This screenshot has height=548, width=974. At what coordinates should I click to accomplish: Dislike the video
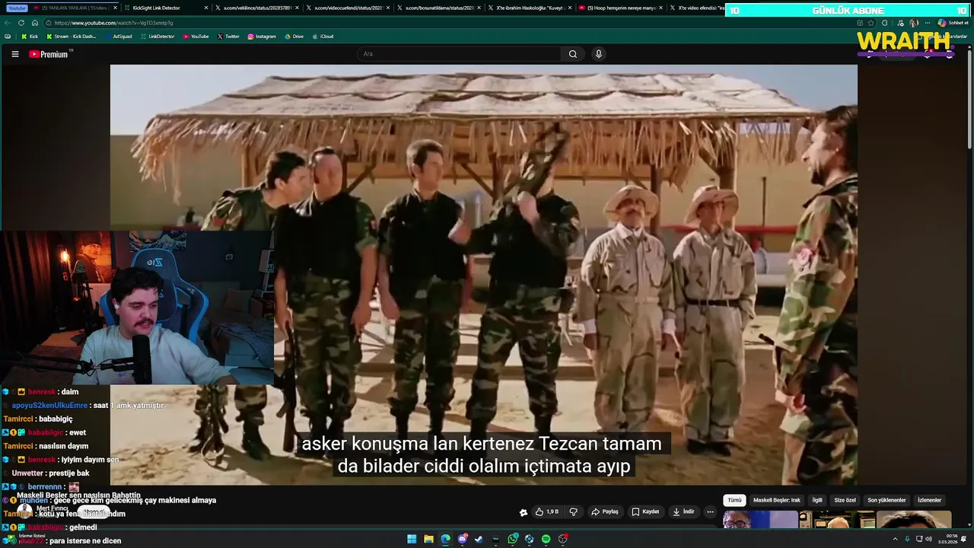574,511
